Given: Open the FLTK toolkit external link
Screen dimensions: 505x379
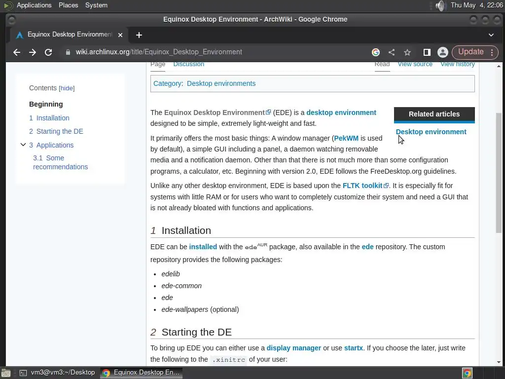Looking at the screenshot, I should tap(365, 186).
